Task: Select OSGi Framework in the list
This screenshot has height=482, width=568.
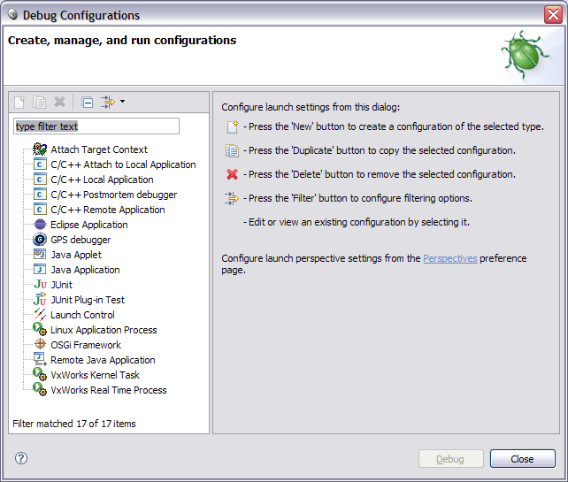Action: [x=86, y=345]
